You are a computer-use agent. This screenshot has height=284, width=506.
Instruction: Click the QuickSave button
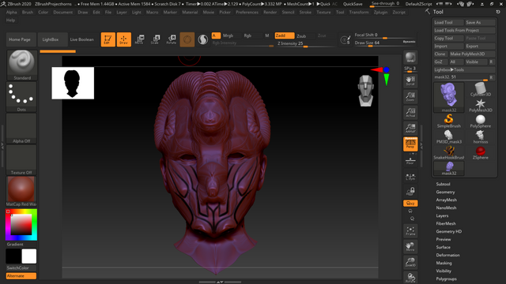pyautogui.click(x=353, y=4)
